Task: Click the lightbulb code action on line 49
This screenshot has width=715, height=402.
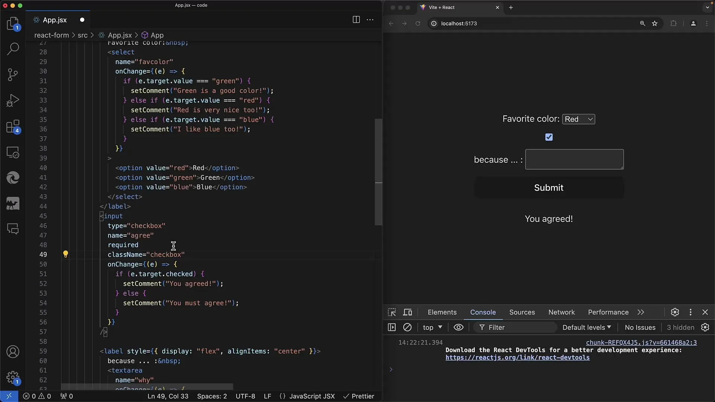Action: (66, 254)
